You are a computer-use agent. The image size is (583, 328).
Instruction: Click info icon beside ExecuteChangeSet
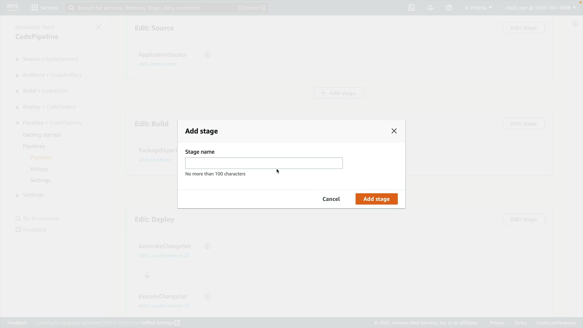pos(207,296)
